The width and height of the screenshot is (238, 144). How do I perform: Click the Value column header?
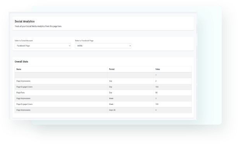157,69
